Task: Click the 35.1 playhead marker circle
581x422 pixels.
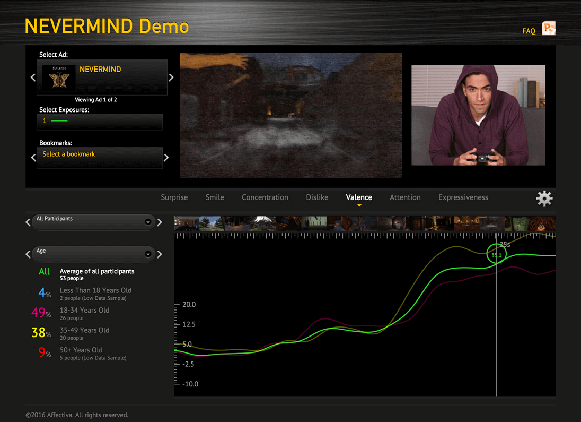Action: (496, 254)
